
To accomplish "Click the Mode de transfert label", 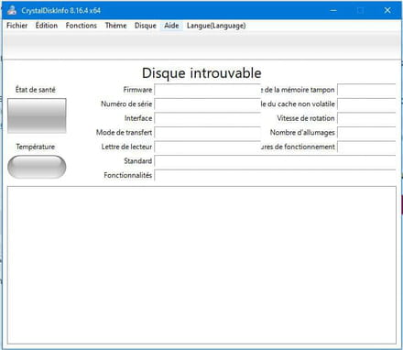I will [124, 133].
